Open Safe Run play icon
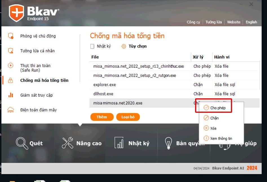267x182 pixels. 11,66
